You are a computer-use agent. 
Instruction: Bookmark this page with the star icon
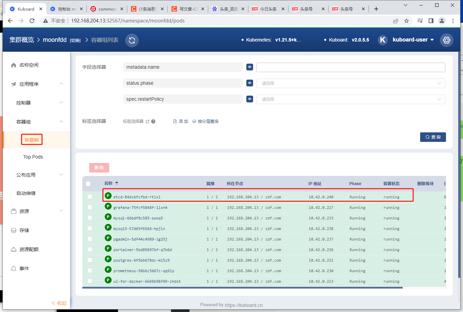(407, 21)
